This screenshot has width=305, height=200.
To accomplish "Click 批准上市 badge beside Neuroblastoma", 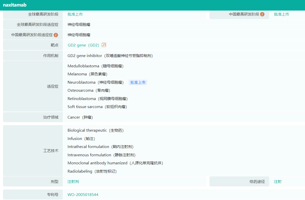I will pyautogui.click(x=138, y=82).
